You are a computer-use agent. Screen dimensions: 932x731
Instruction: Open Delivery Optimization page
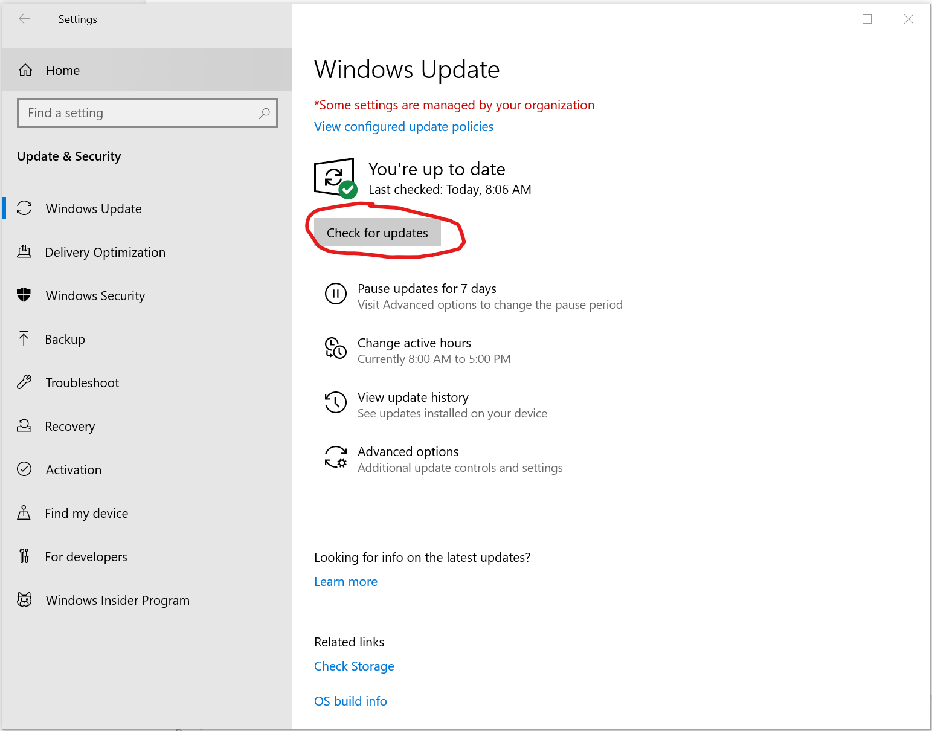point(147,252)
